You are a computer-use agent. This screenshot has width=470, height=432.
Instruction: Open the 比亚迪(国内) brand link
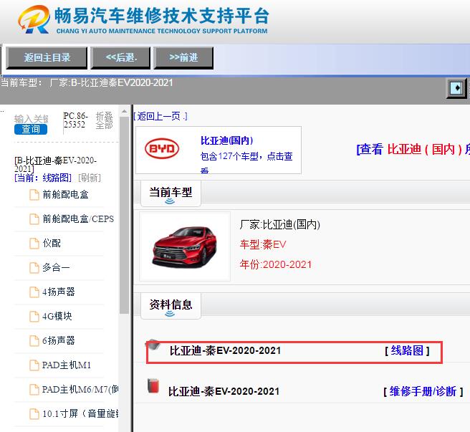[227, 140]
